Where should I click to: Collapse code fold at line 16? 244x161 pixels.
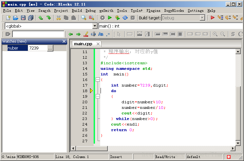98,80
